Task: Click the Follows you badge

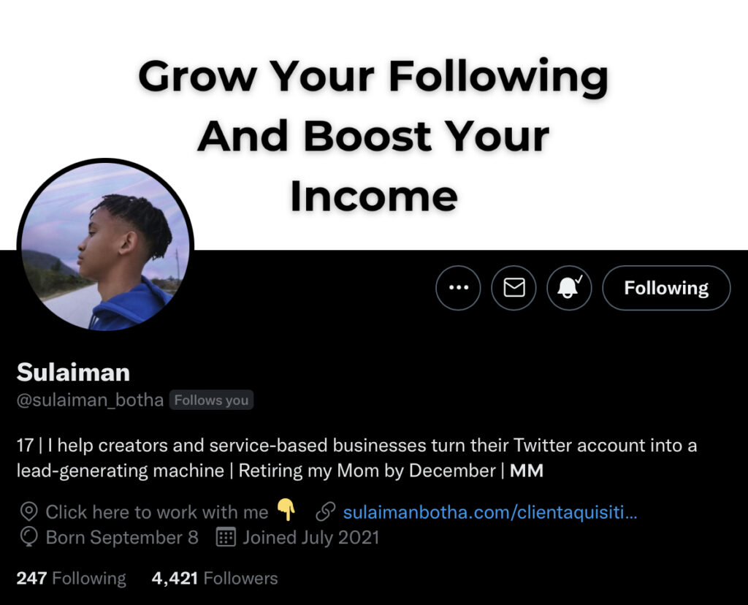Action: tap(211, 400)
